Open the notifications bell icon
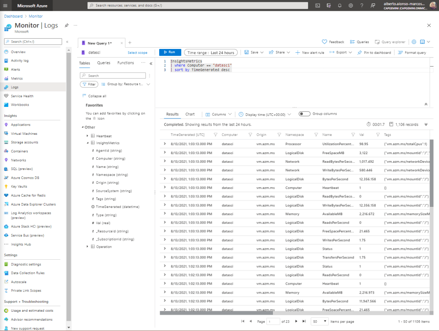The width and height of the screenshot is (439, 331). pos(339,6)
